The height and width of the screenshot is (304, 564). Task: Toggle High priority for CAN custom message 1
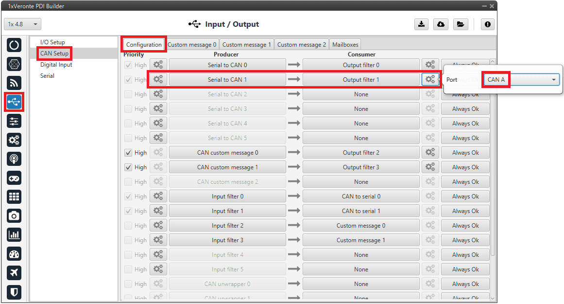point(128,167)
